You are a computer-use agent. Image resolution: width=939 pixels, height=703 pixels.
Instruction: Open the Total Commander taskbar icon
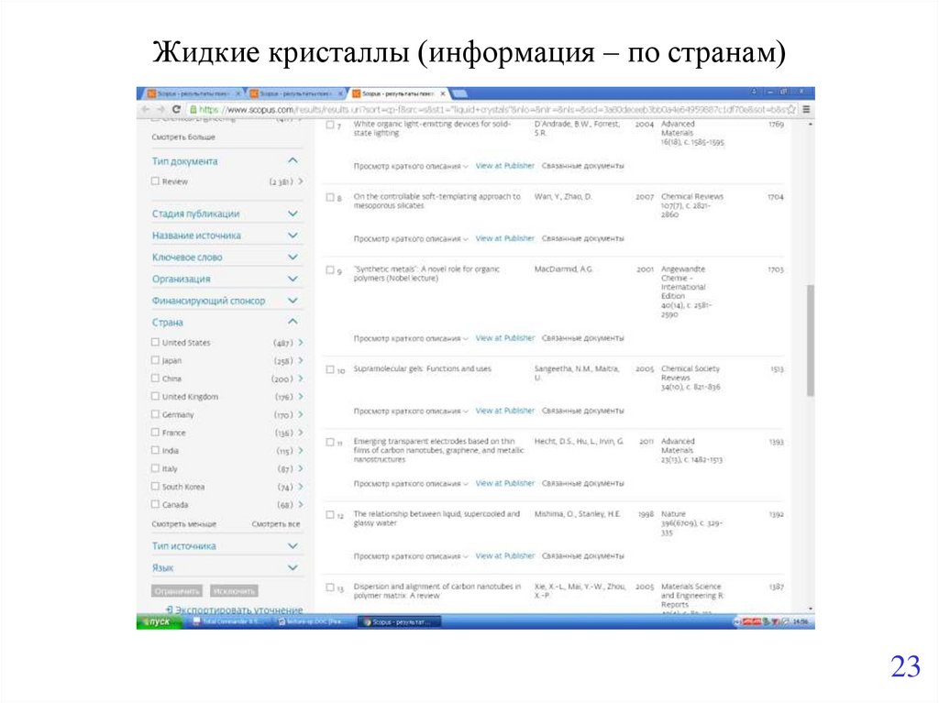tap(229, 621)
